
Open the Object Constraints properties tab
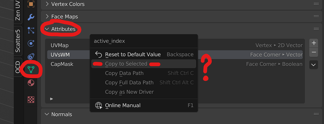click(31, 57)
